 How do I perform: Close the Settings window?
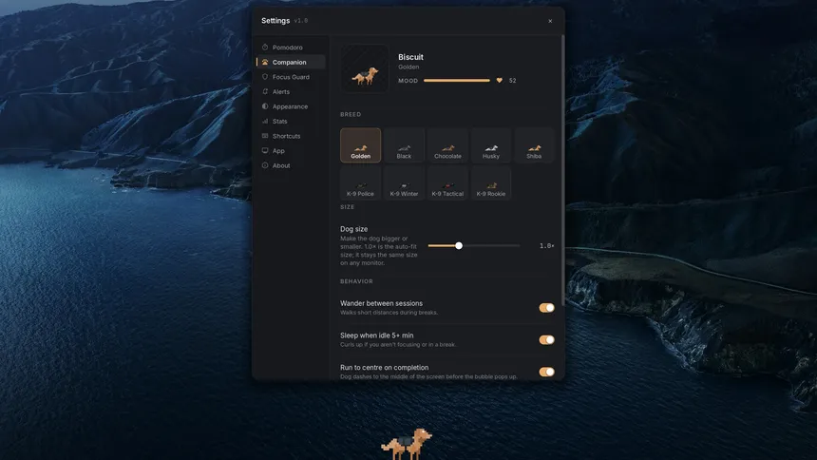[550, 21]
